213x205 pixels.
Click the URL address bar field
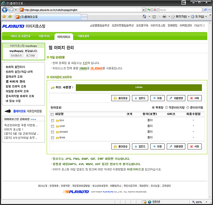tap(83, 10)
